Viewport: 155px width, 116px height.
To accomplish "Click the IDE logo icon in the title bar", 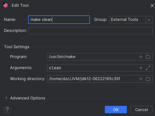I will point(6,5).
